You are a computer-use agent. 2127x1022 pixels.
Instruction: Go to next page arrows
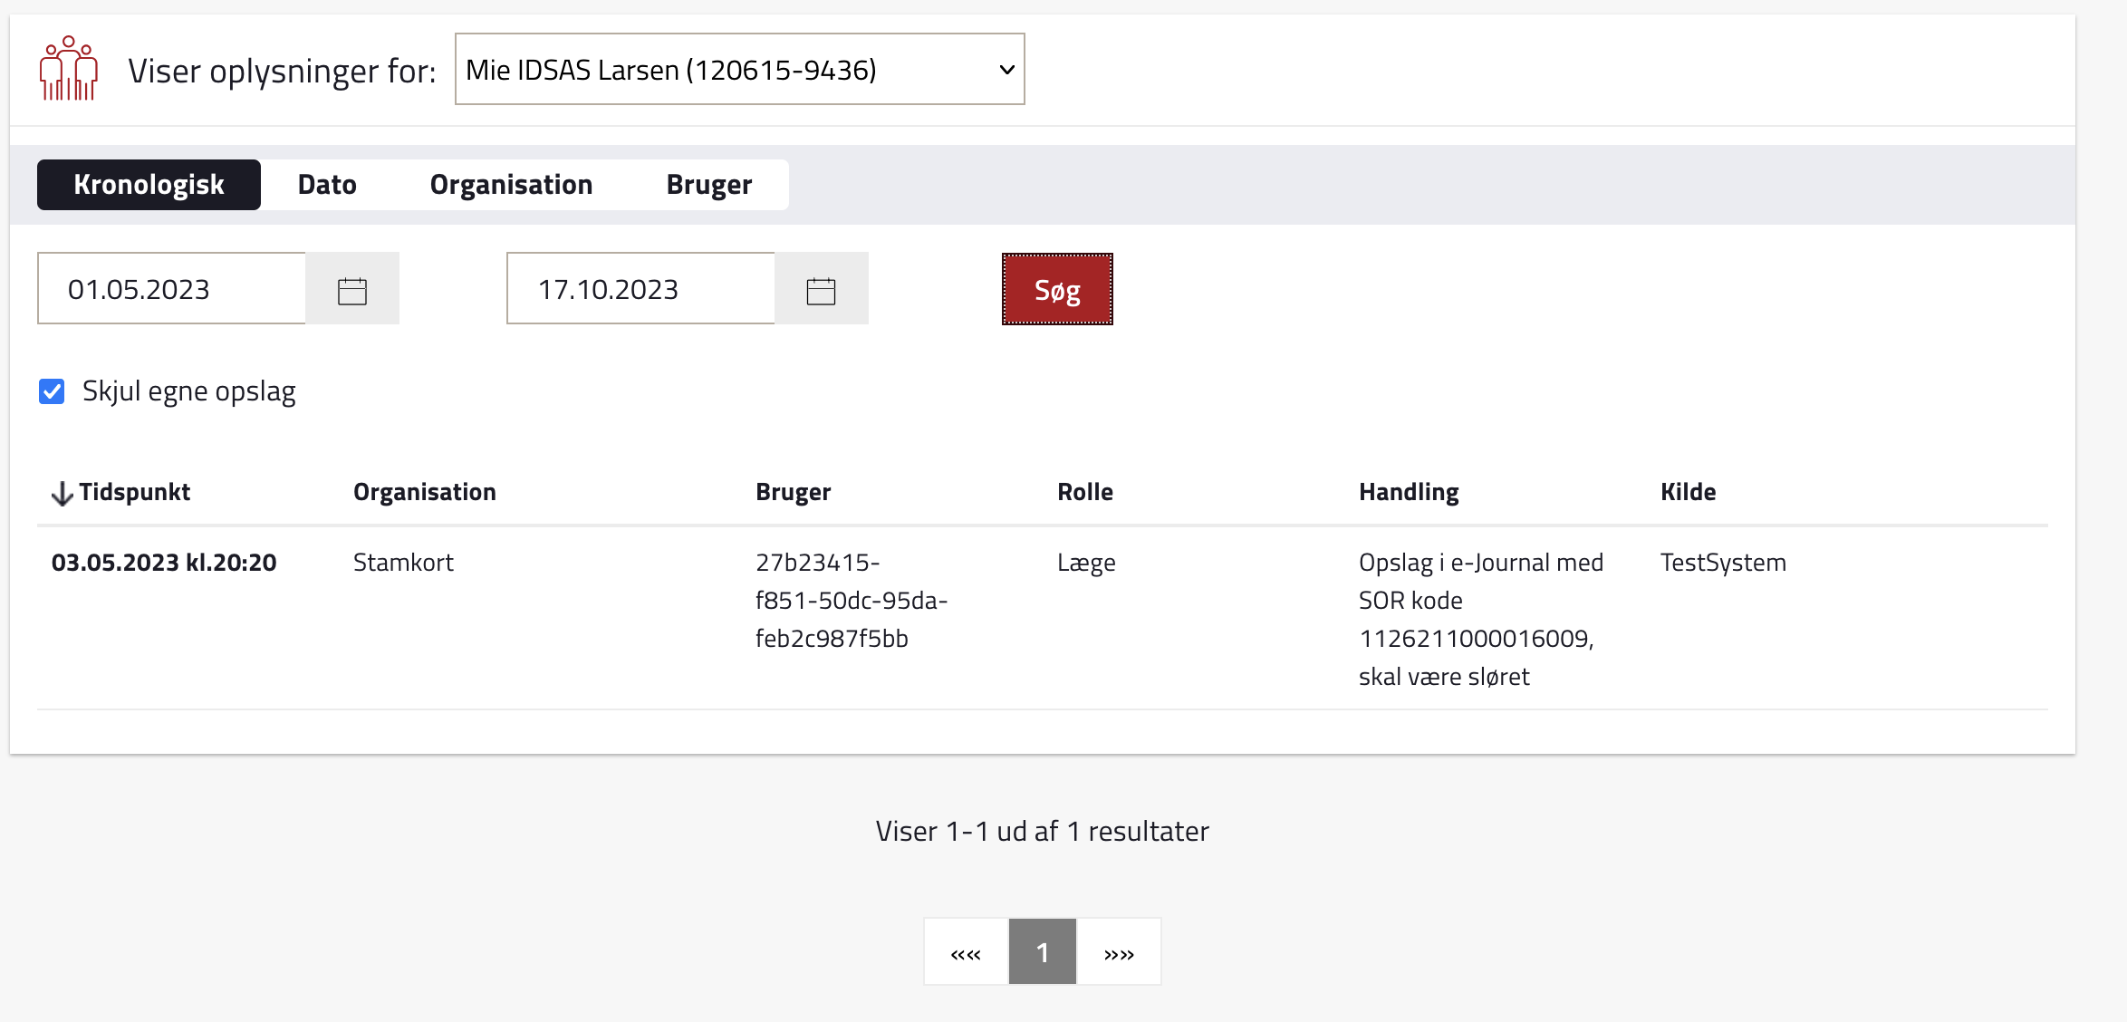pyautogui.click(x=1119, y=952)
